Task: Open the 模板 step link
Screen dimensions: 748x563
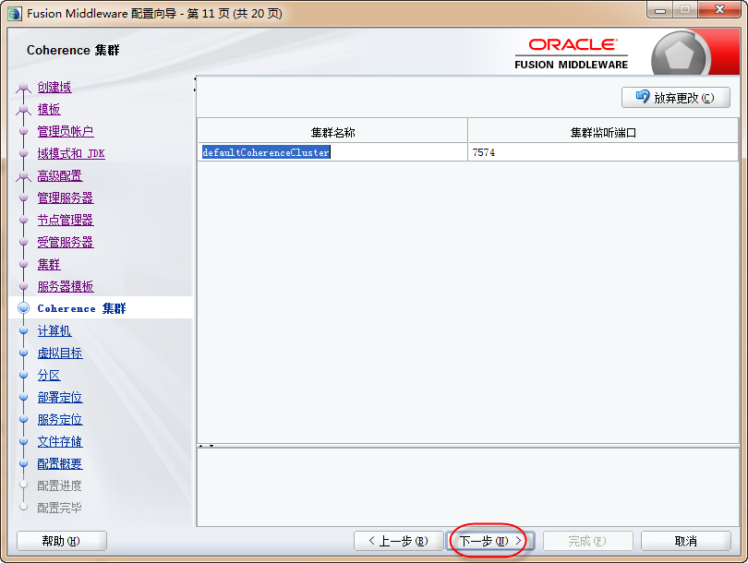Action: coord(49,109)
